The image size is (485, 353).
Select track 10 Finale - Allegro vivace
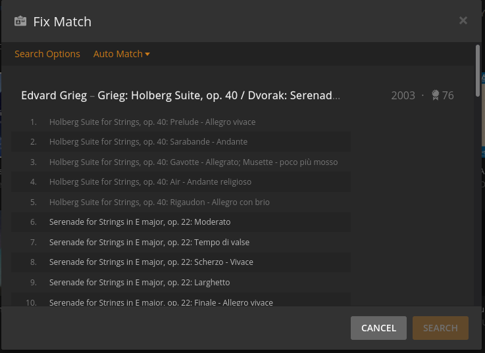pyautogui.click(x=161, y=302)
